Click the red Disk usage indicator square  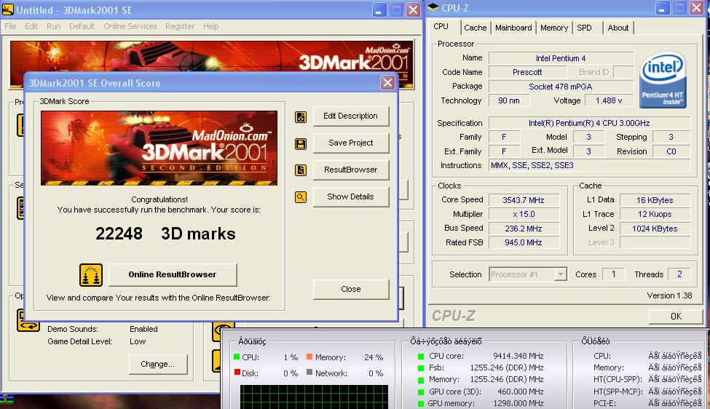click(x=237, y=373)
